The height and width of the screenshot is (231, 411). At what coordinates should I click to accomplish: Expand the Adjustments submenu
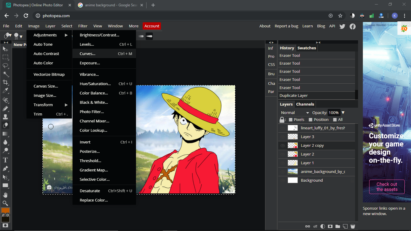point(49,35)
